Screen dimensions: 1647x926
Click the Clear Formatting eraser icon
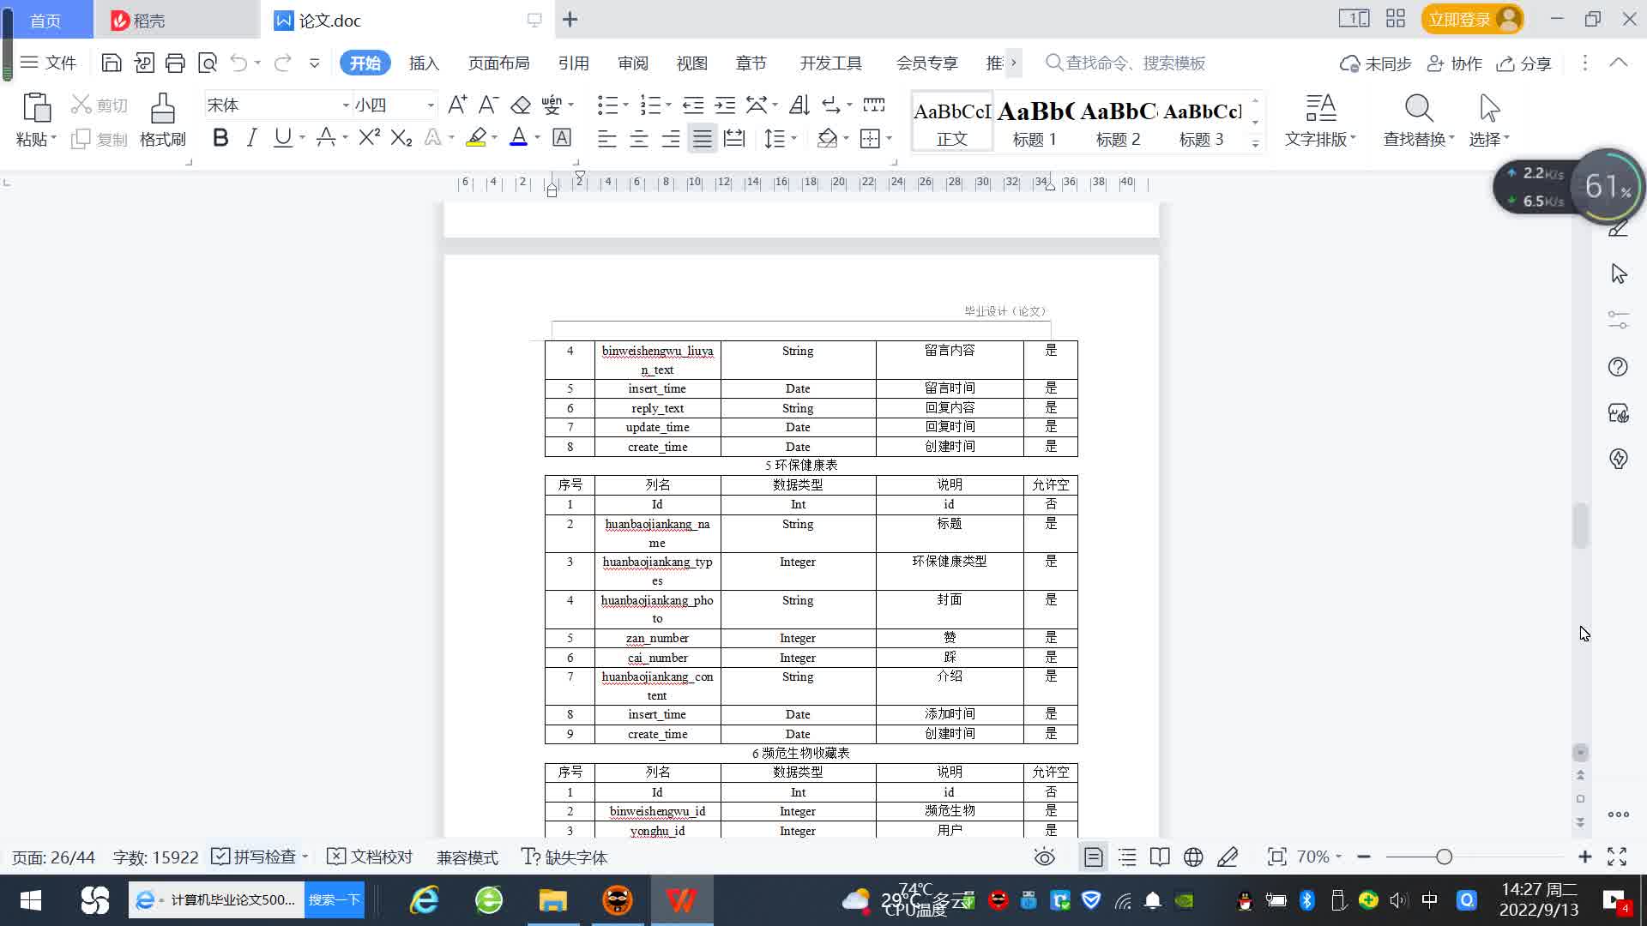click(x=520, y=105)
